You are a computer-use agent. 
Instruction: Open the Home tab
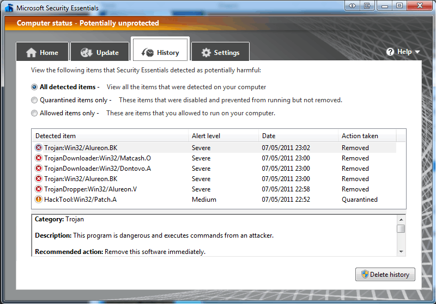coord(43,52)
